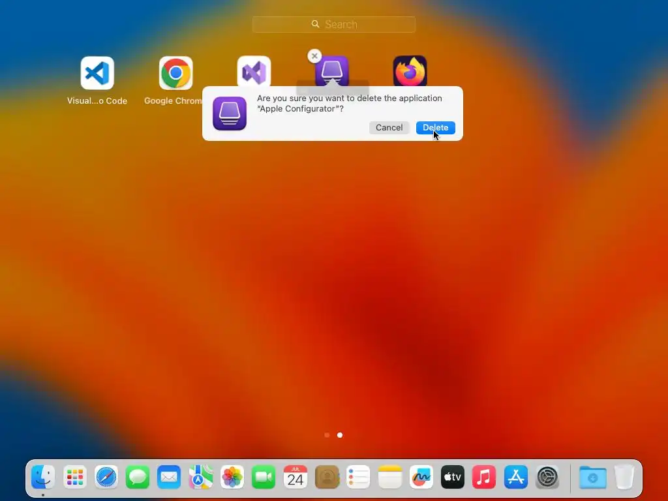Start FaceTime from the Dock
Screen dimensions: 668x501
[x=264, y=477]
